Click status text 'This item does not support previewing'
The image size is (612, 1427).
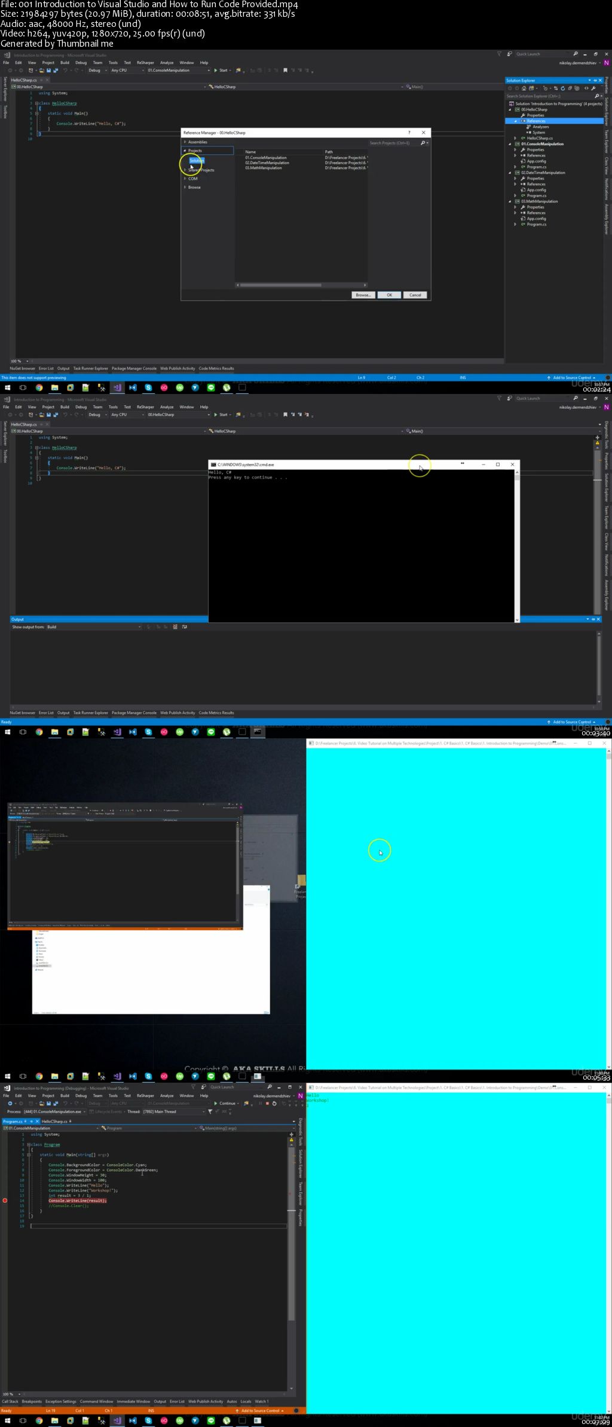click(x=33, y=378)
